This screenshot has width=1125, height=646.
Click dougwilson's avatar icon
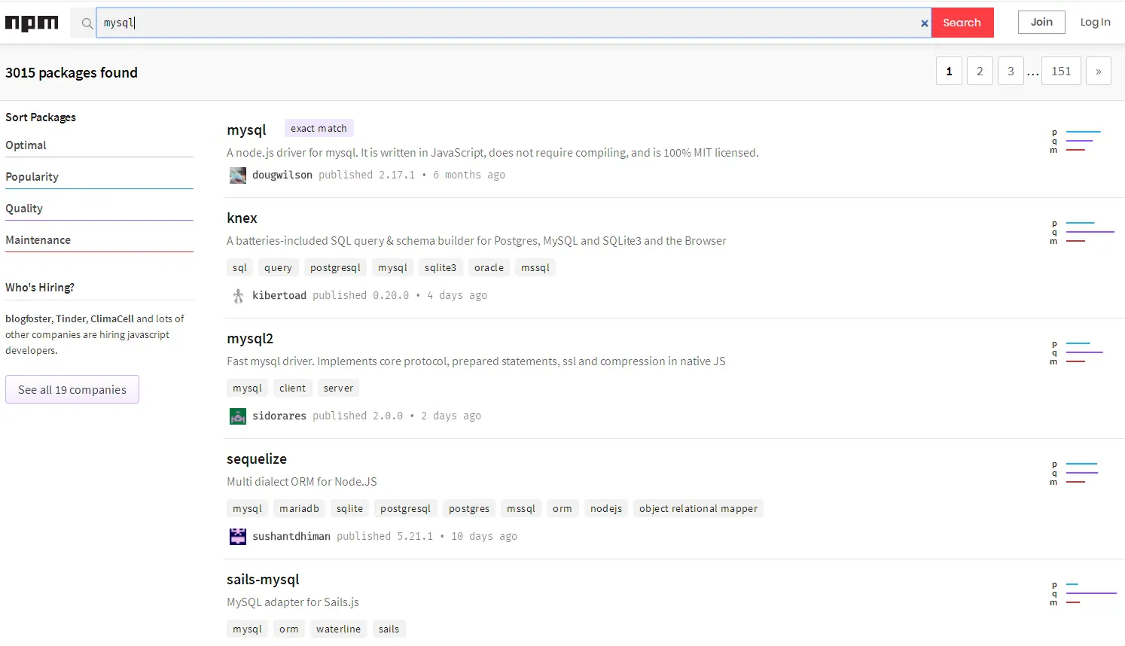(x=237, y=175)
